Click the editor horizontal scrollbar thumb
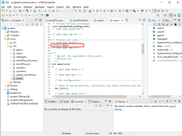182x136 pixels. (91, 97)
